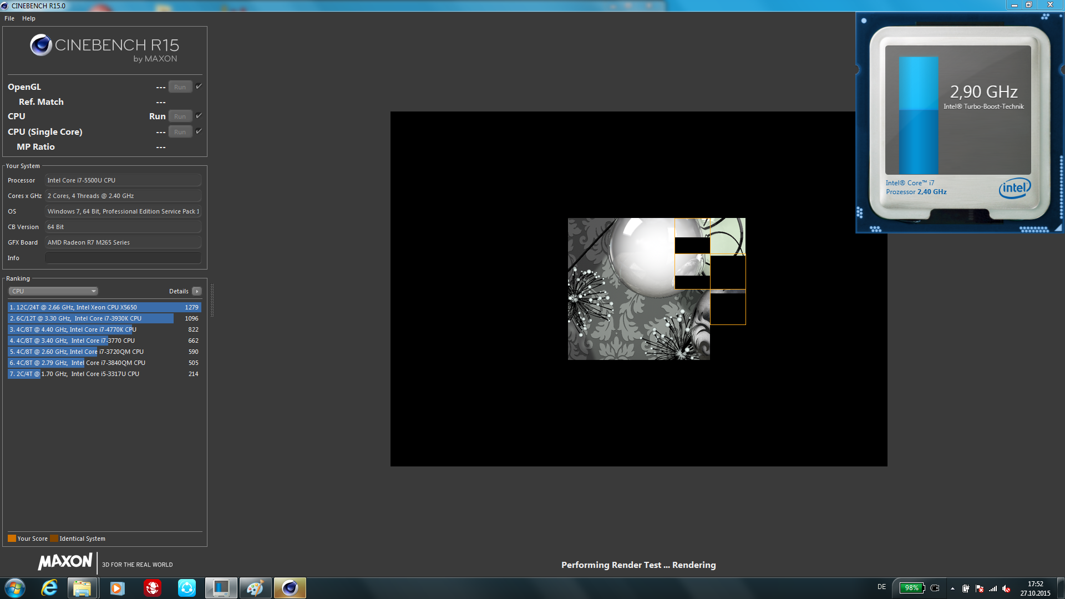Toggle the OpenGL test checkbox
This screenshot has width=1065, height=599.
coord(199,87)
